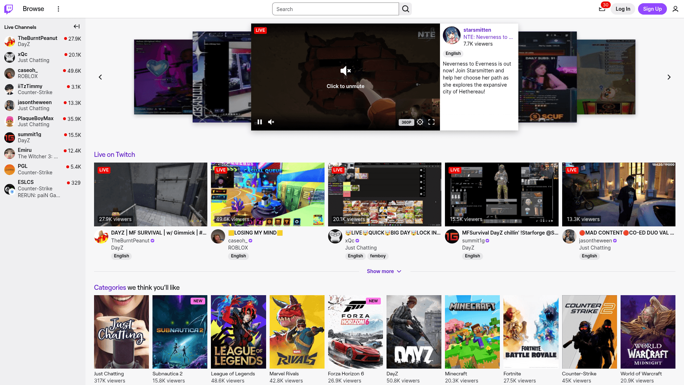Open xQc stream card thumbnail
Screen dimensions: 684x385
(384, 194)
